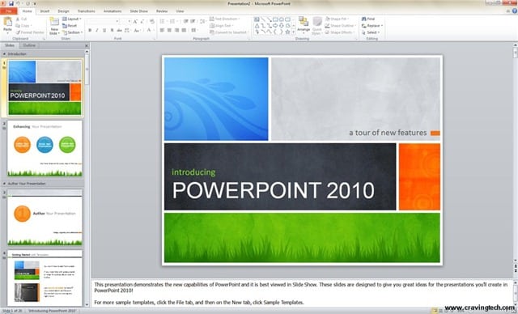Viewport: 518px width, 314px height.
Task: Click the Find binoculars icon
Action: pyautogui.click(x=363, y=19)
